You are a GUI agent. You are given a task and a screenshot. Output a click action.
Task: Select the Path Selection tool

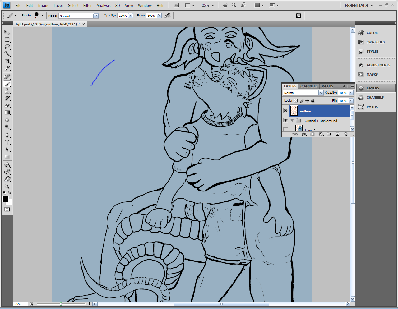coord(7,149)
